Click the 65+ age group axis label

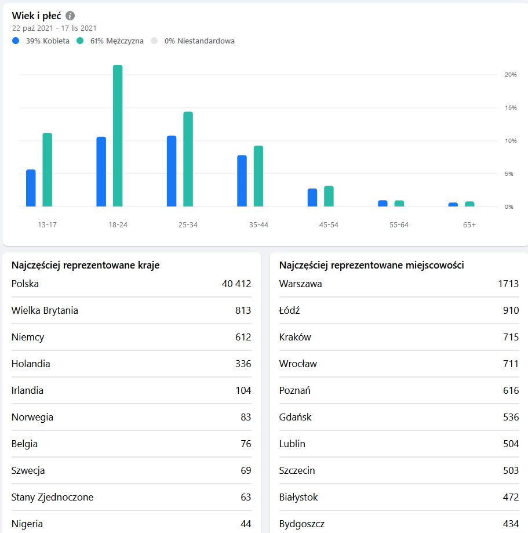pos(469,225)
